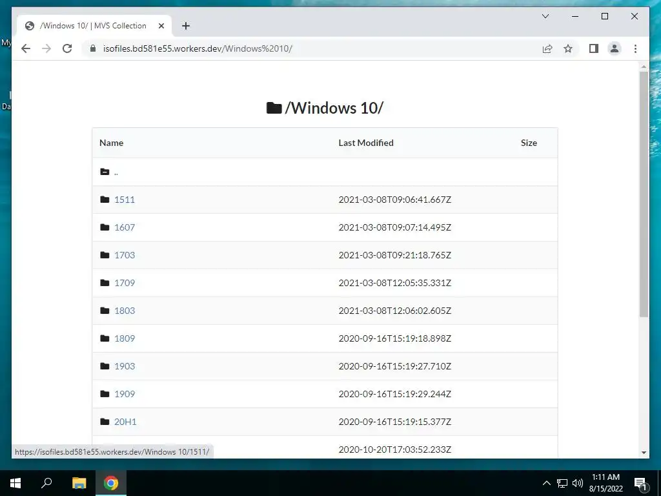The width and height of the screenshot is (661, 496).
Task: Go back using the browser back arrow
Action: point(26,48)
